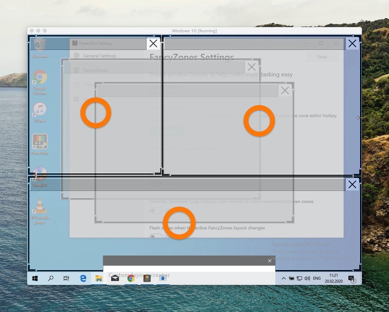
Task: Open the Action Center notifications icon
Action: pos(352,279)
